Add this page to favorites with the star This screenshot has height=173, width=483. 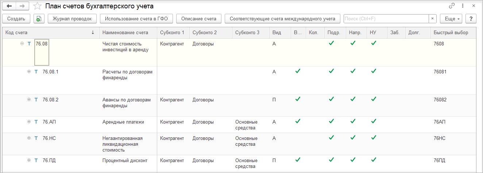pyautogui.click(x=37, y=6)
